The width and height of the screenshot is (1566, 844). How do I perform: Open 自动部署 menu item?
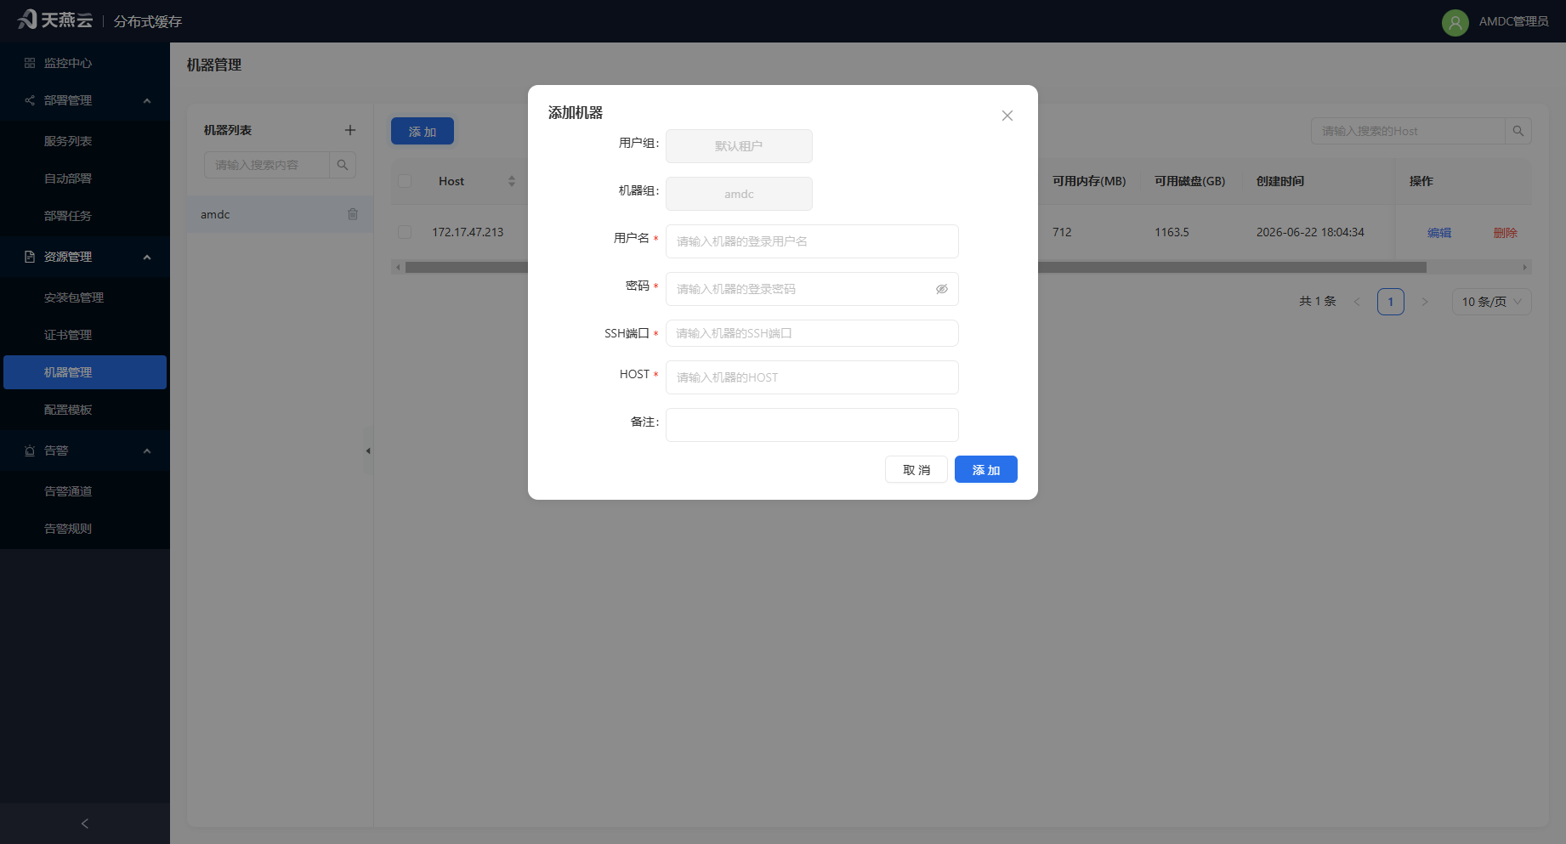(x=68, y=178)
